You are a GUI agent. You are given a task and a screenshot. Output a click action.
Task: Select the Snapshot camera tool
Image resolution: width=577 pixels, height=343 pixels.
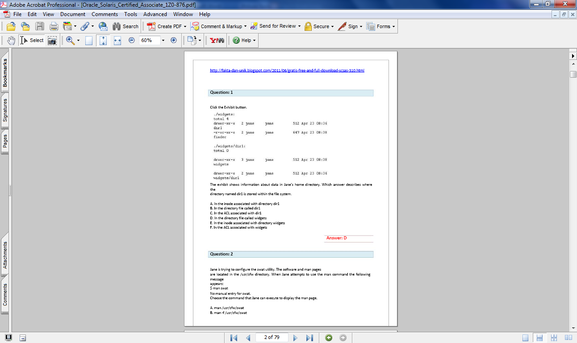tap(52, 40)
